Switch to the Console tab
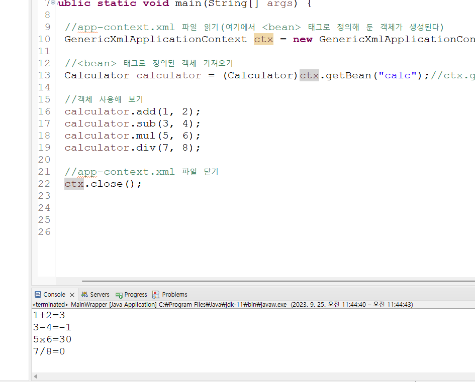 pos(50,295)
